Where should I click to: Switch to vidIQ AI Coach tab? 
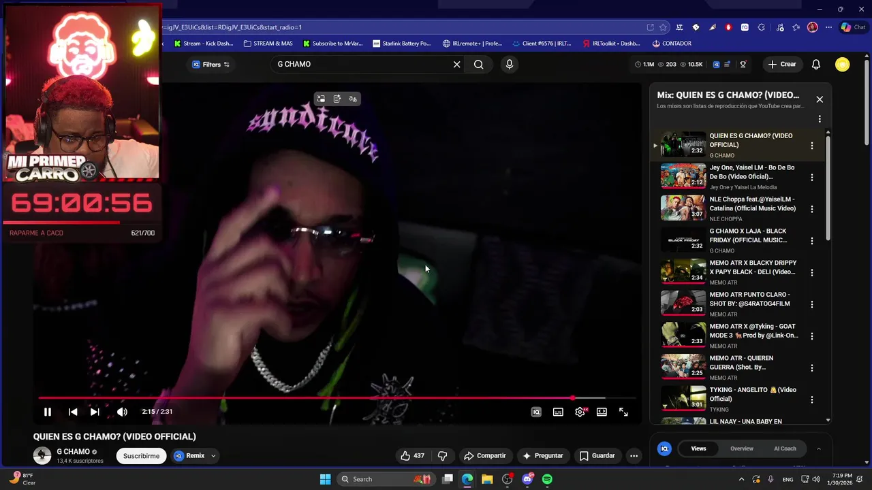pyautogui.click(x=785, y=448)
